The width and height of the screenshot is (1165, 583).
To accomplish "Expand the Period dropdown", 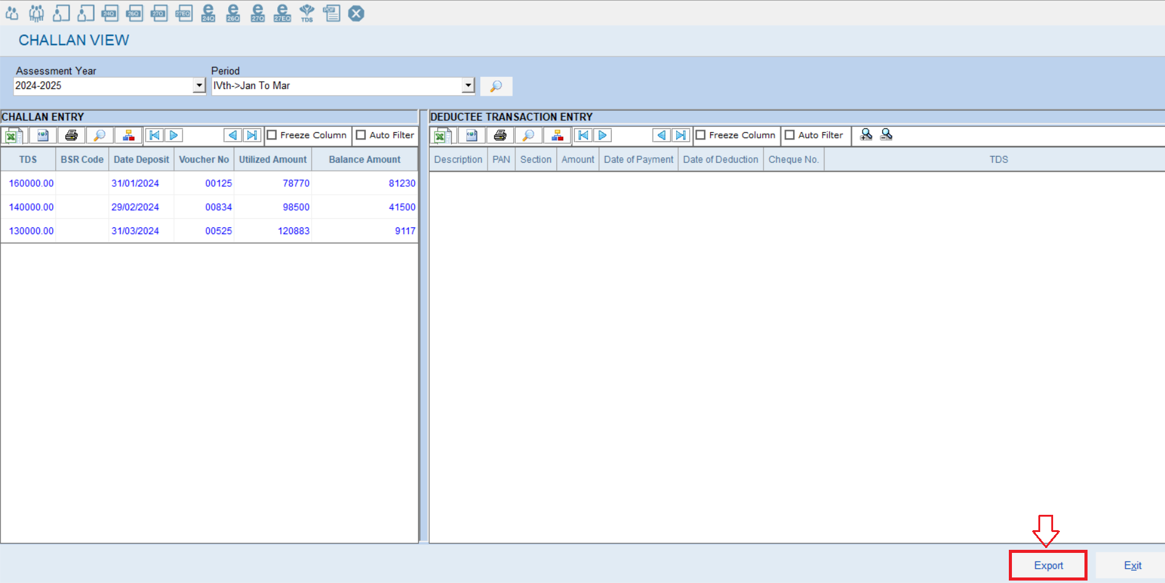I will 468,85.
